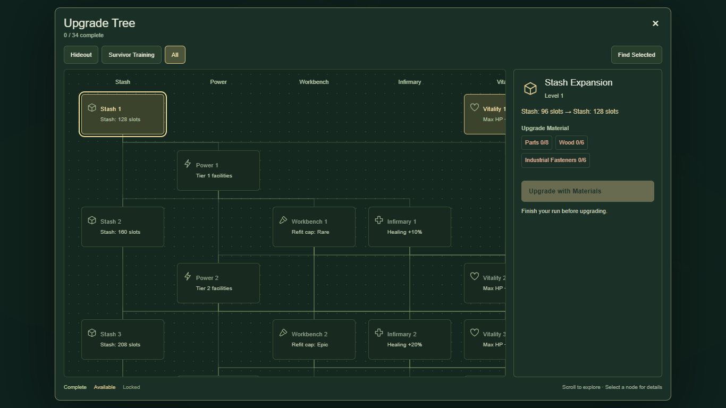Click the Stash Expansion title text

click(578, 82)
